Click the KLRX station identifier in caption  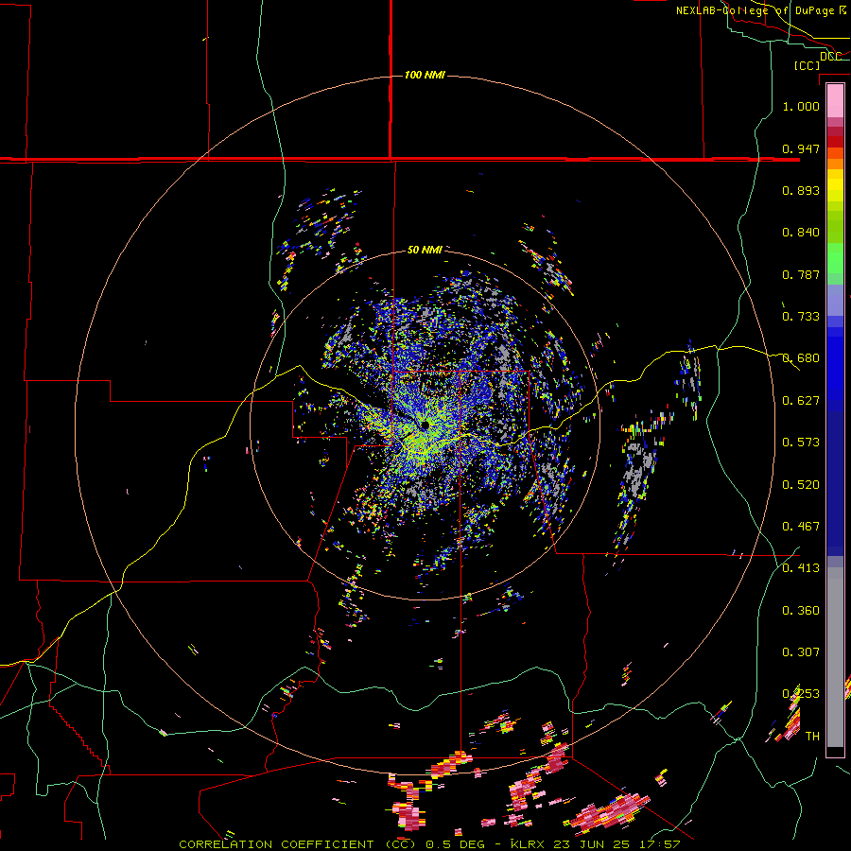[x=530, y=844]
